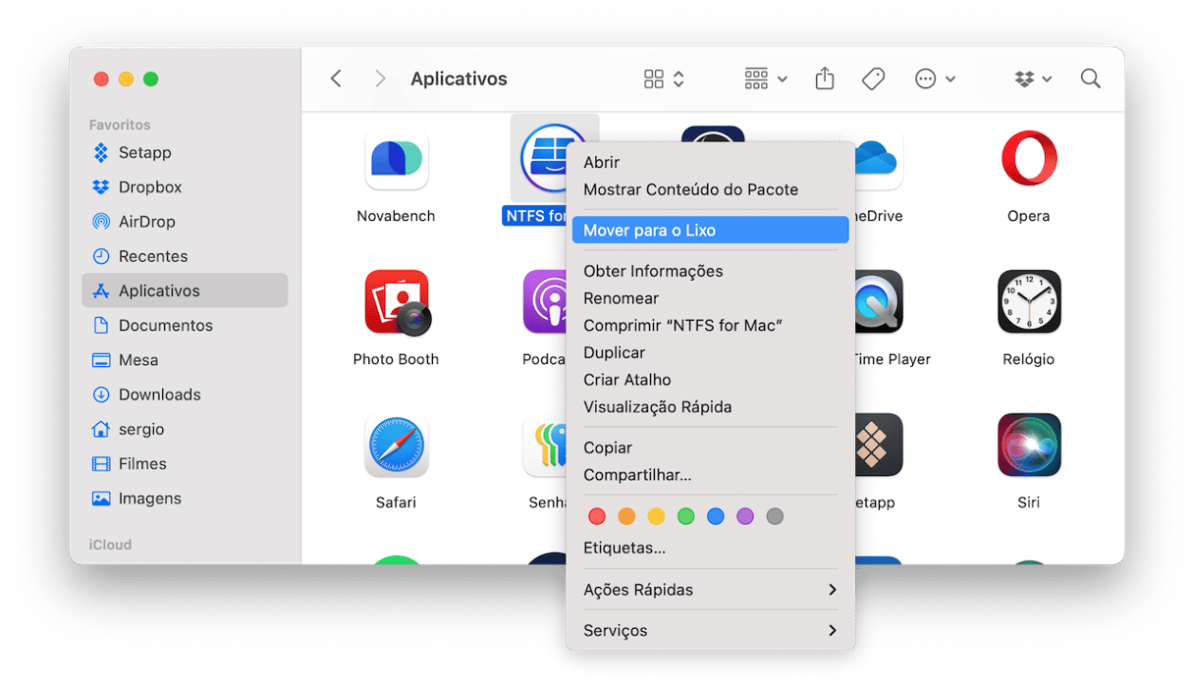Image resolution: width=1194 pixels, height=683 pixels.
Task: Go forward with the right arrow
Action: (x=380, y=79)
